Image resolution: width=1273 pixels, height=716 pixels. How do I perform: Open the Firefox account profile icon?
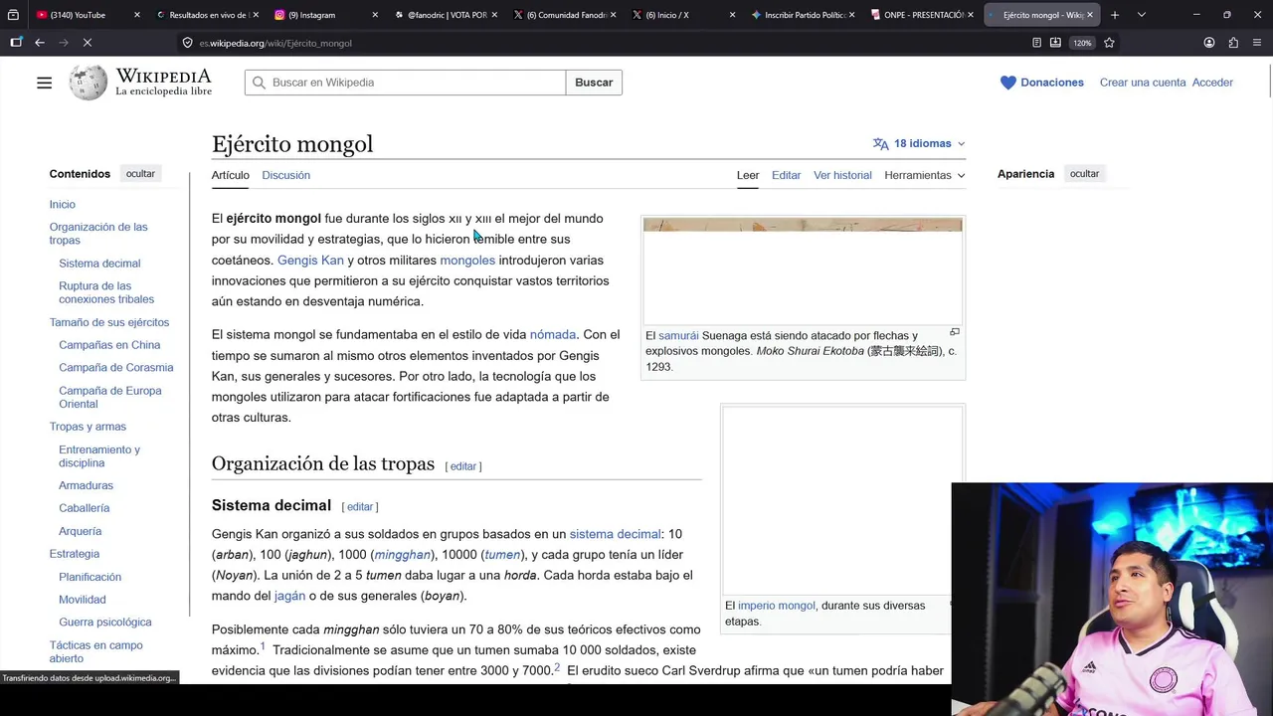[x=1209, y=43]
